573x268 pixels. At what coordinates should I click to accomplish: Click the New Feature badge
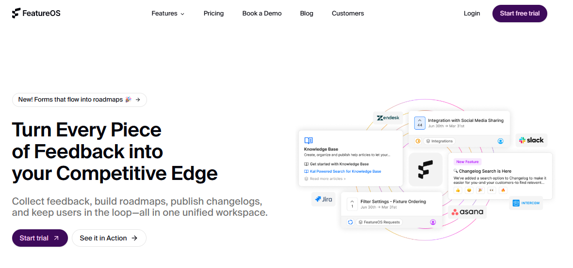[x=468, y=162]
